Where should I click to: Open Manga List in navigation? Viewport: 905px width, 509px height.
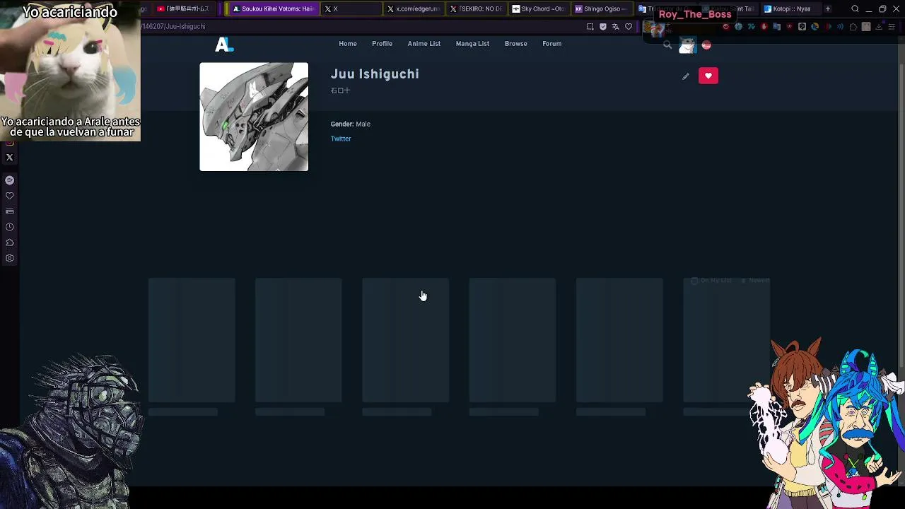click(472, 44)
